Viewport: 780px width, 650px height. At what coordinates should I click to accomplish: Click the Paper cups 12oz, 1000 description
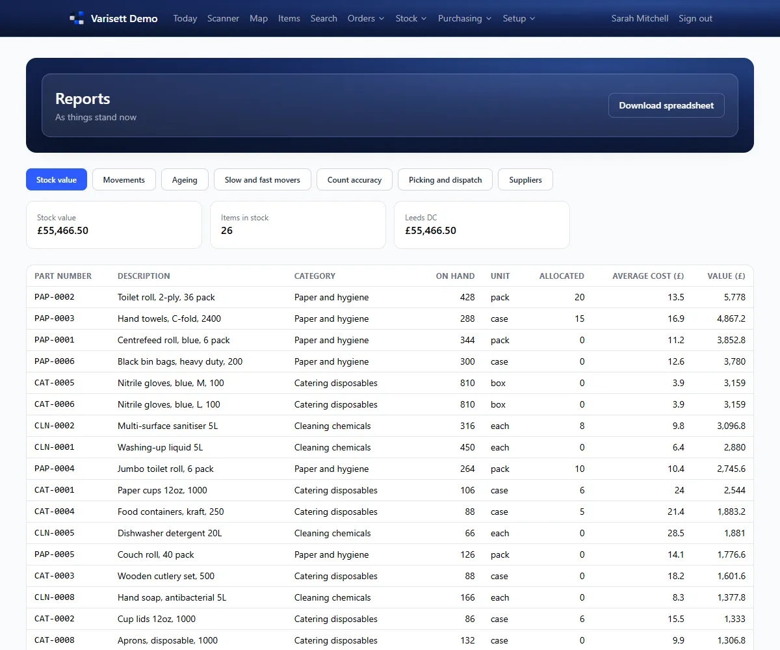click(162, 490)
